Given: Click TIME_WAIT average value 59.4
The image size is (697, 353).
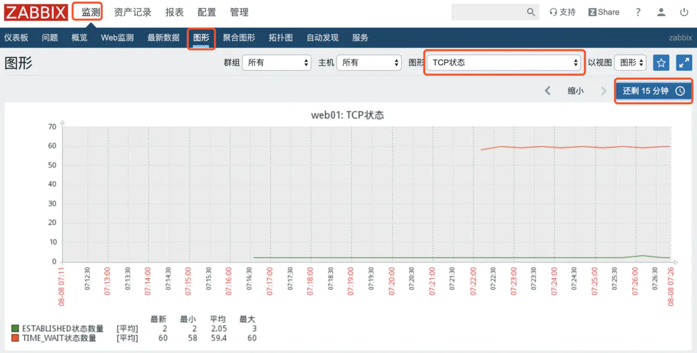Looking at the screenshot, I should (x=218, y=338).
